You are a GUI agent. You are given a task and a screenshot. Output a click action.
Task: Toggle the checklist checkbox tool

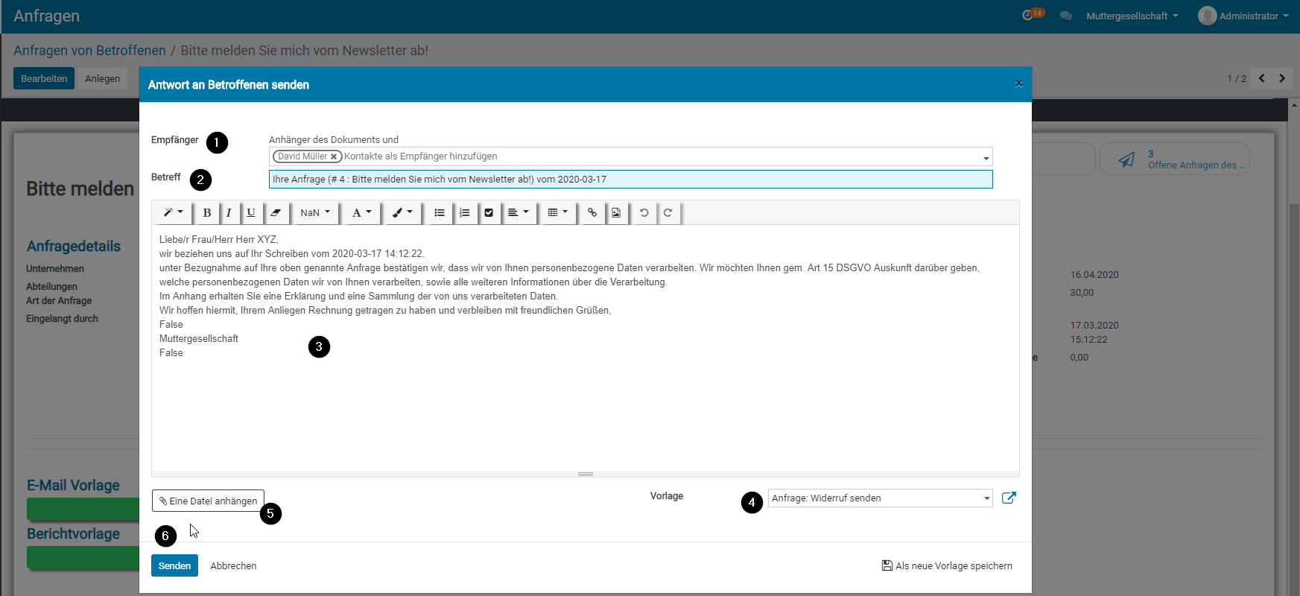point(489,213)
